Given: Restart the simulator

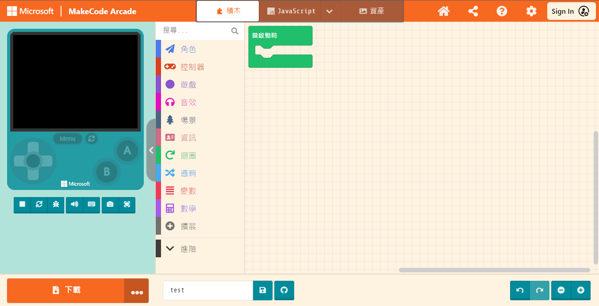Looking at the screenshot, I should click(x=39, y=204).
